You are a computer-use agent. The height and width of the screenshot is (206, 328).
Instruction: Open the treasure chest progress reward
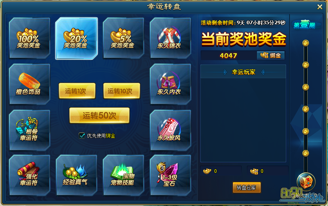tap(306, 181)
